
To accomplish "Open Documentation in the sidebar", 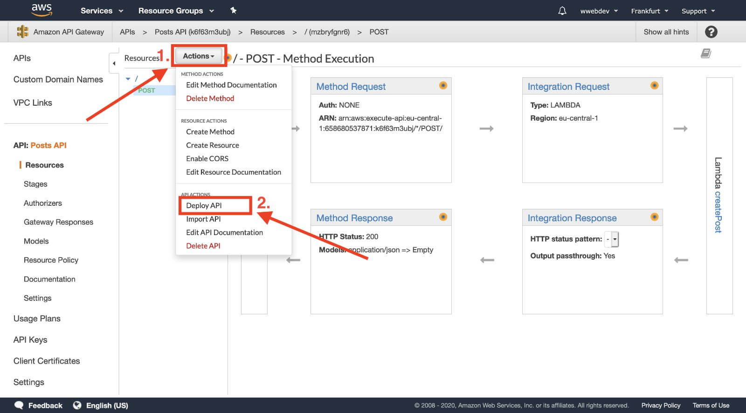I will tap(49, 279).
